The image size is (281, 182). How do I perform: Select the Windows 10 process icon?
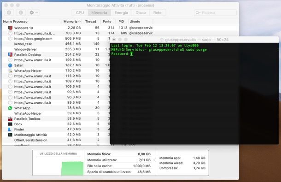point(10,28)
